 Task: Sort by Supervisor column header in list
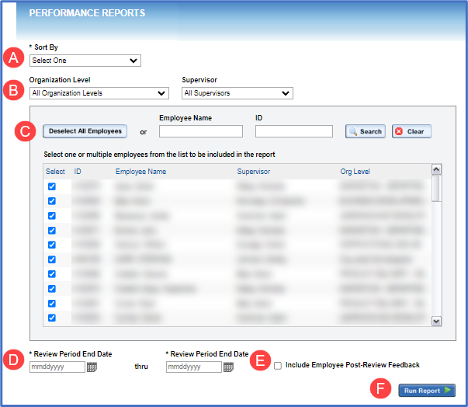[x=254, y=172]
